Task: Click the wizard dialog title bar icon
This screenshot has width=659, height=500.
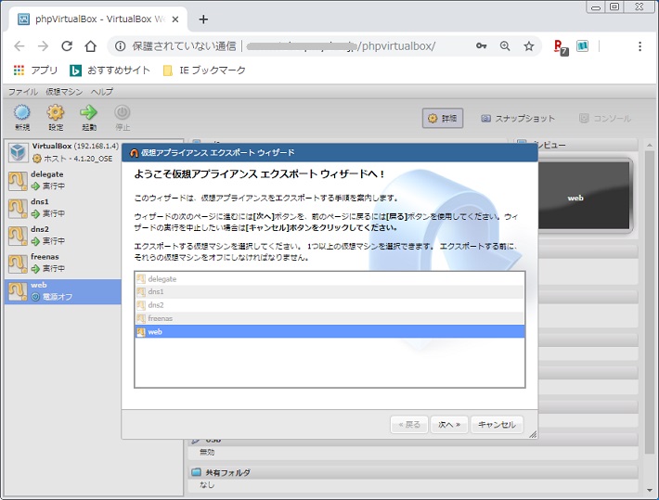Action: tap(134, 153)
